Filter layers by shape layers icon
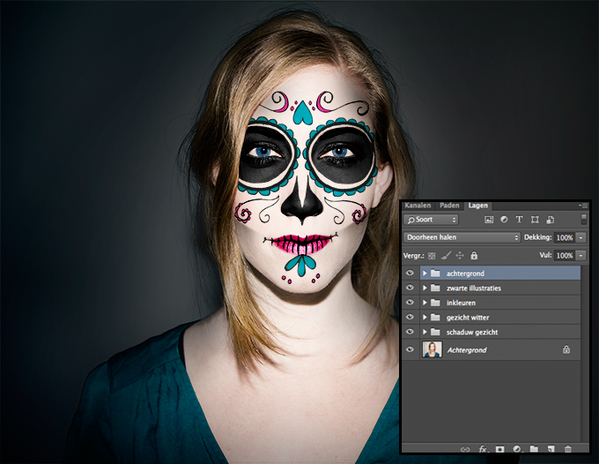The image size is (599, 464). [535, 220]
